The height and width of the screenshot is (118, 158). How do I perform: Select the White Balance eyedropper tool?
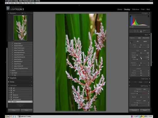coord(131,43)
